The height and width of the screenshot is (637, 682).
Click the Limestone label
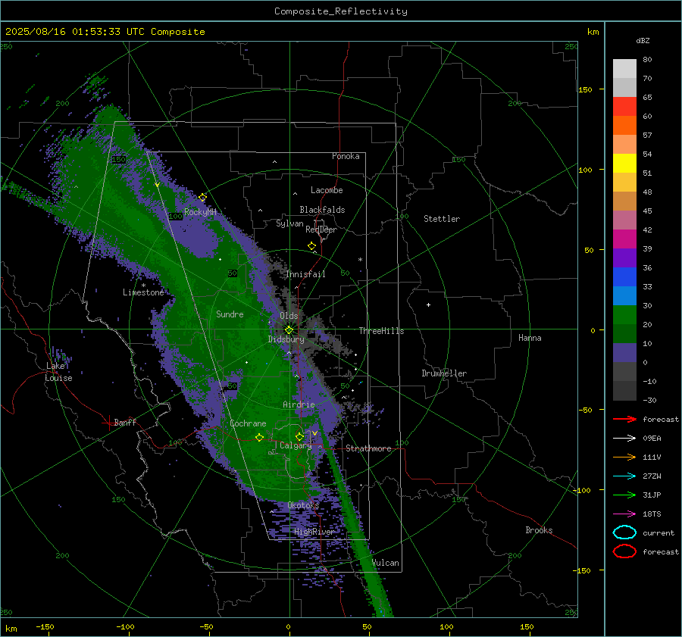[x=143, y=292]
